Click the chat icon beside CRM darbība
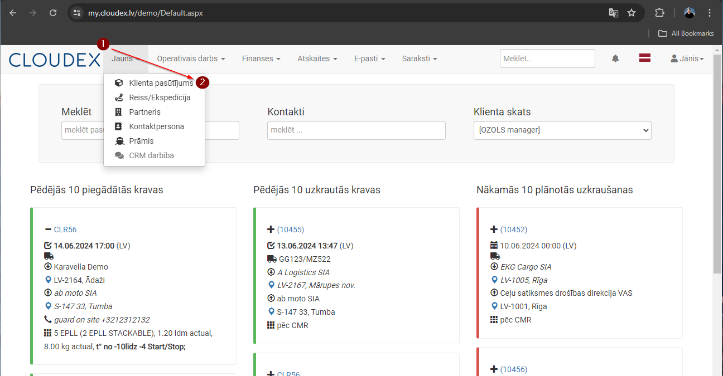This screenshot has height=376, width=723. pyautogui.click(x=119, y=155)
